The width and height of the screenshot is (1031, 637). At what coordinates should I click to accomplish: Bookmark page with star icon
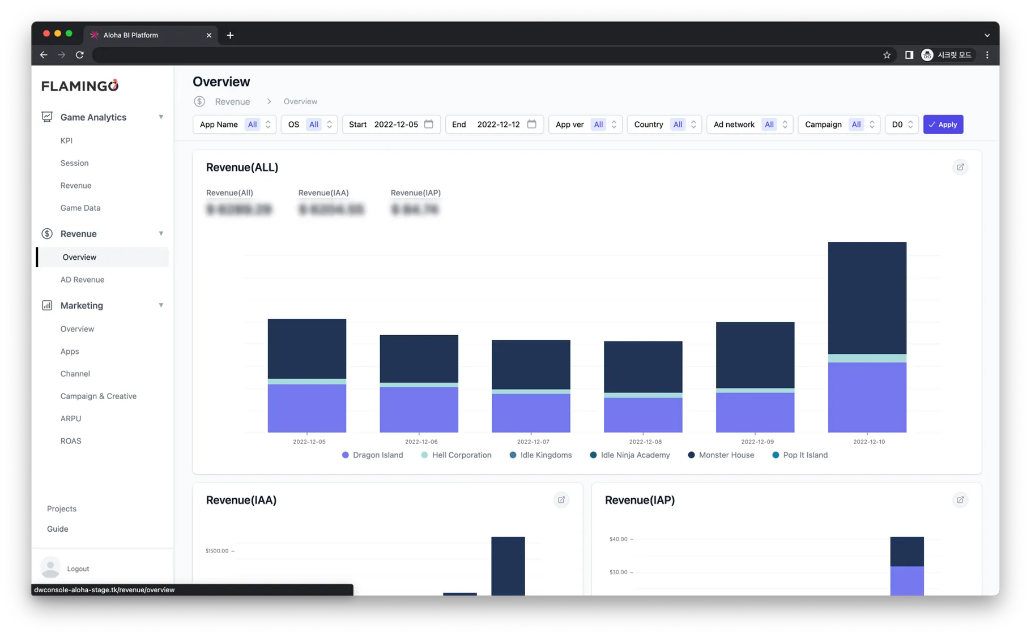point(887,55)
